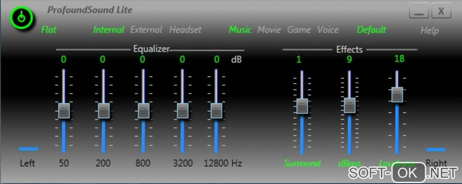Select the Music sound mode
This screenshot has width=462, height=184.
point(240,30)
